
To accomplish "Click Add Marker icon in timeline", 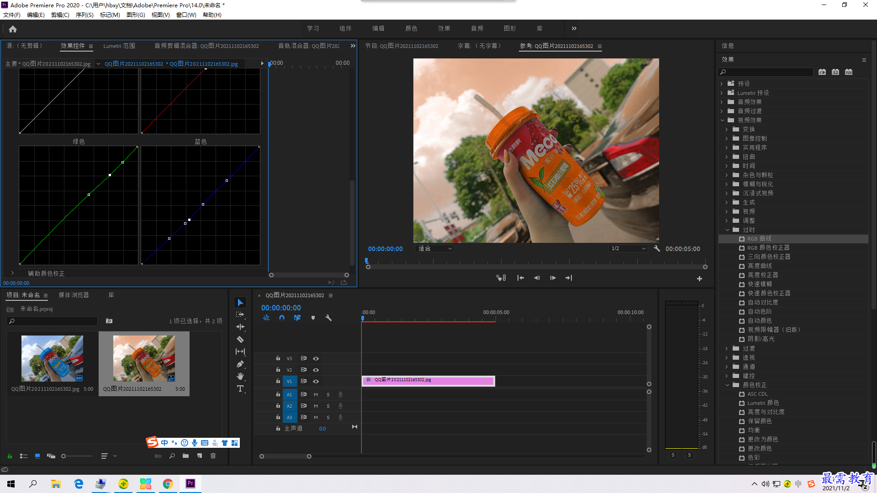I will pos(313,318).
